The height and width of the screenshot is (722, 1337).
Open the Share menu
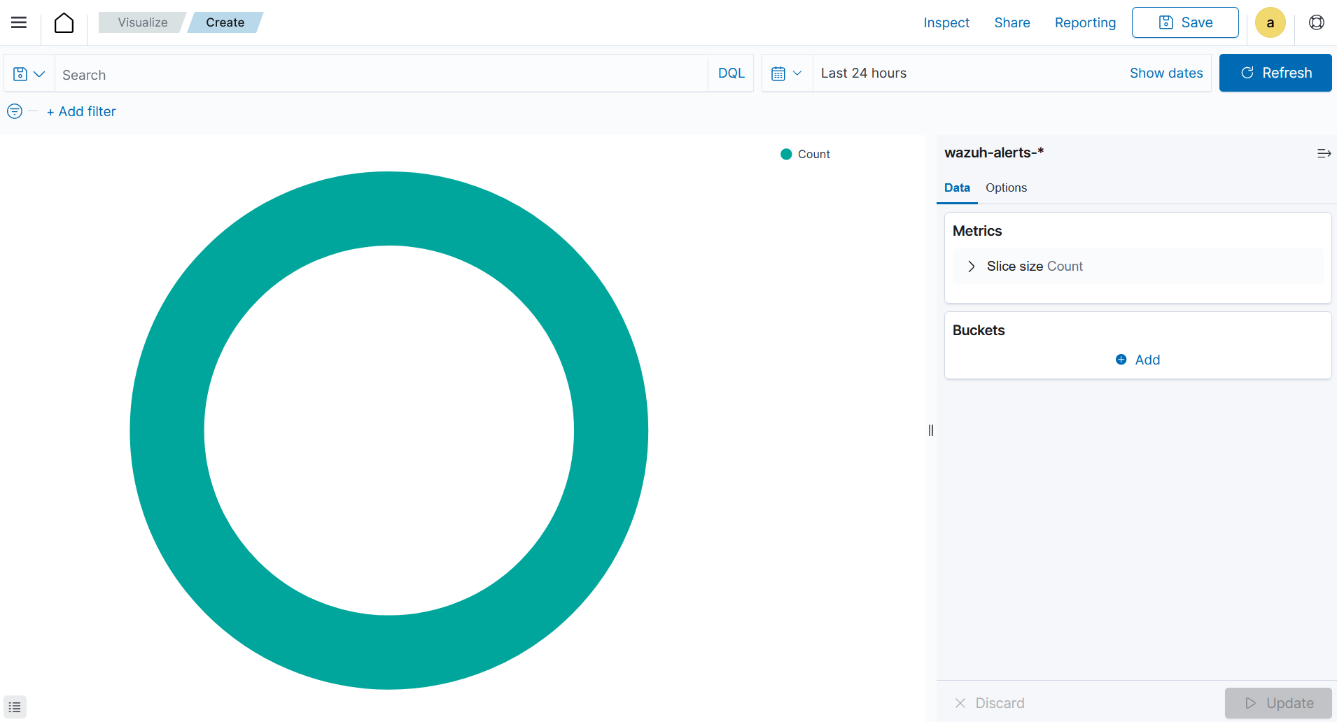tap(1011, 22)
